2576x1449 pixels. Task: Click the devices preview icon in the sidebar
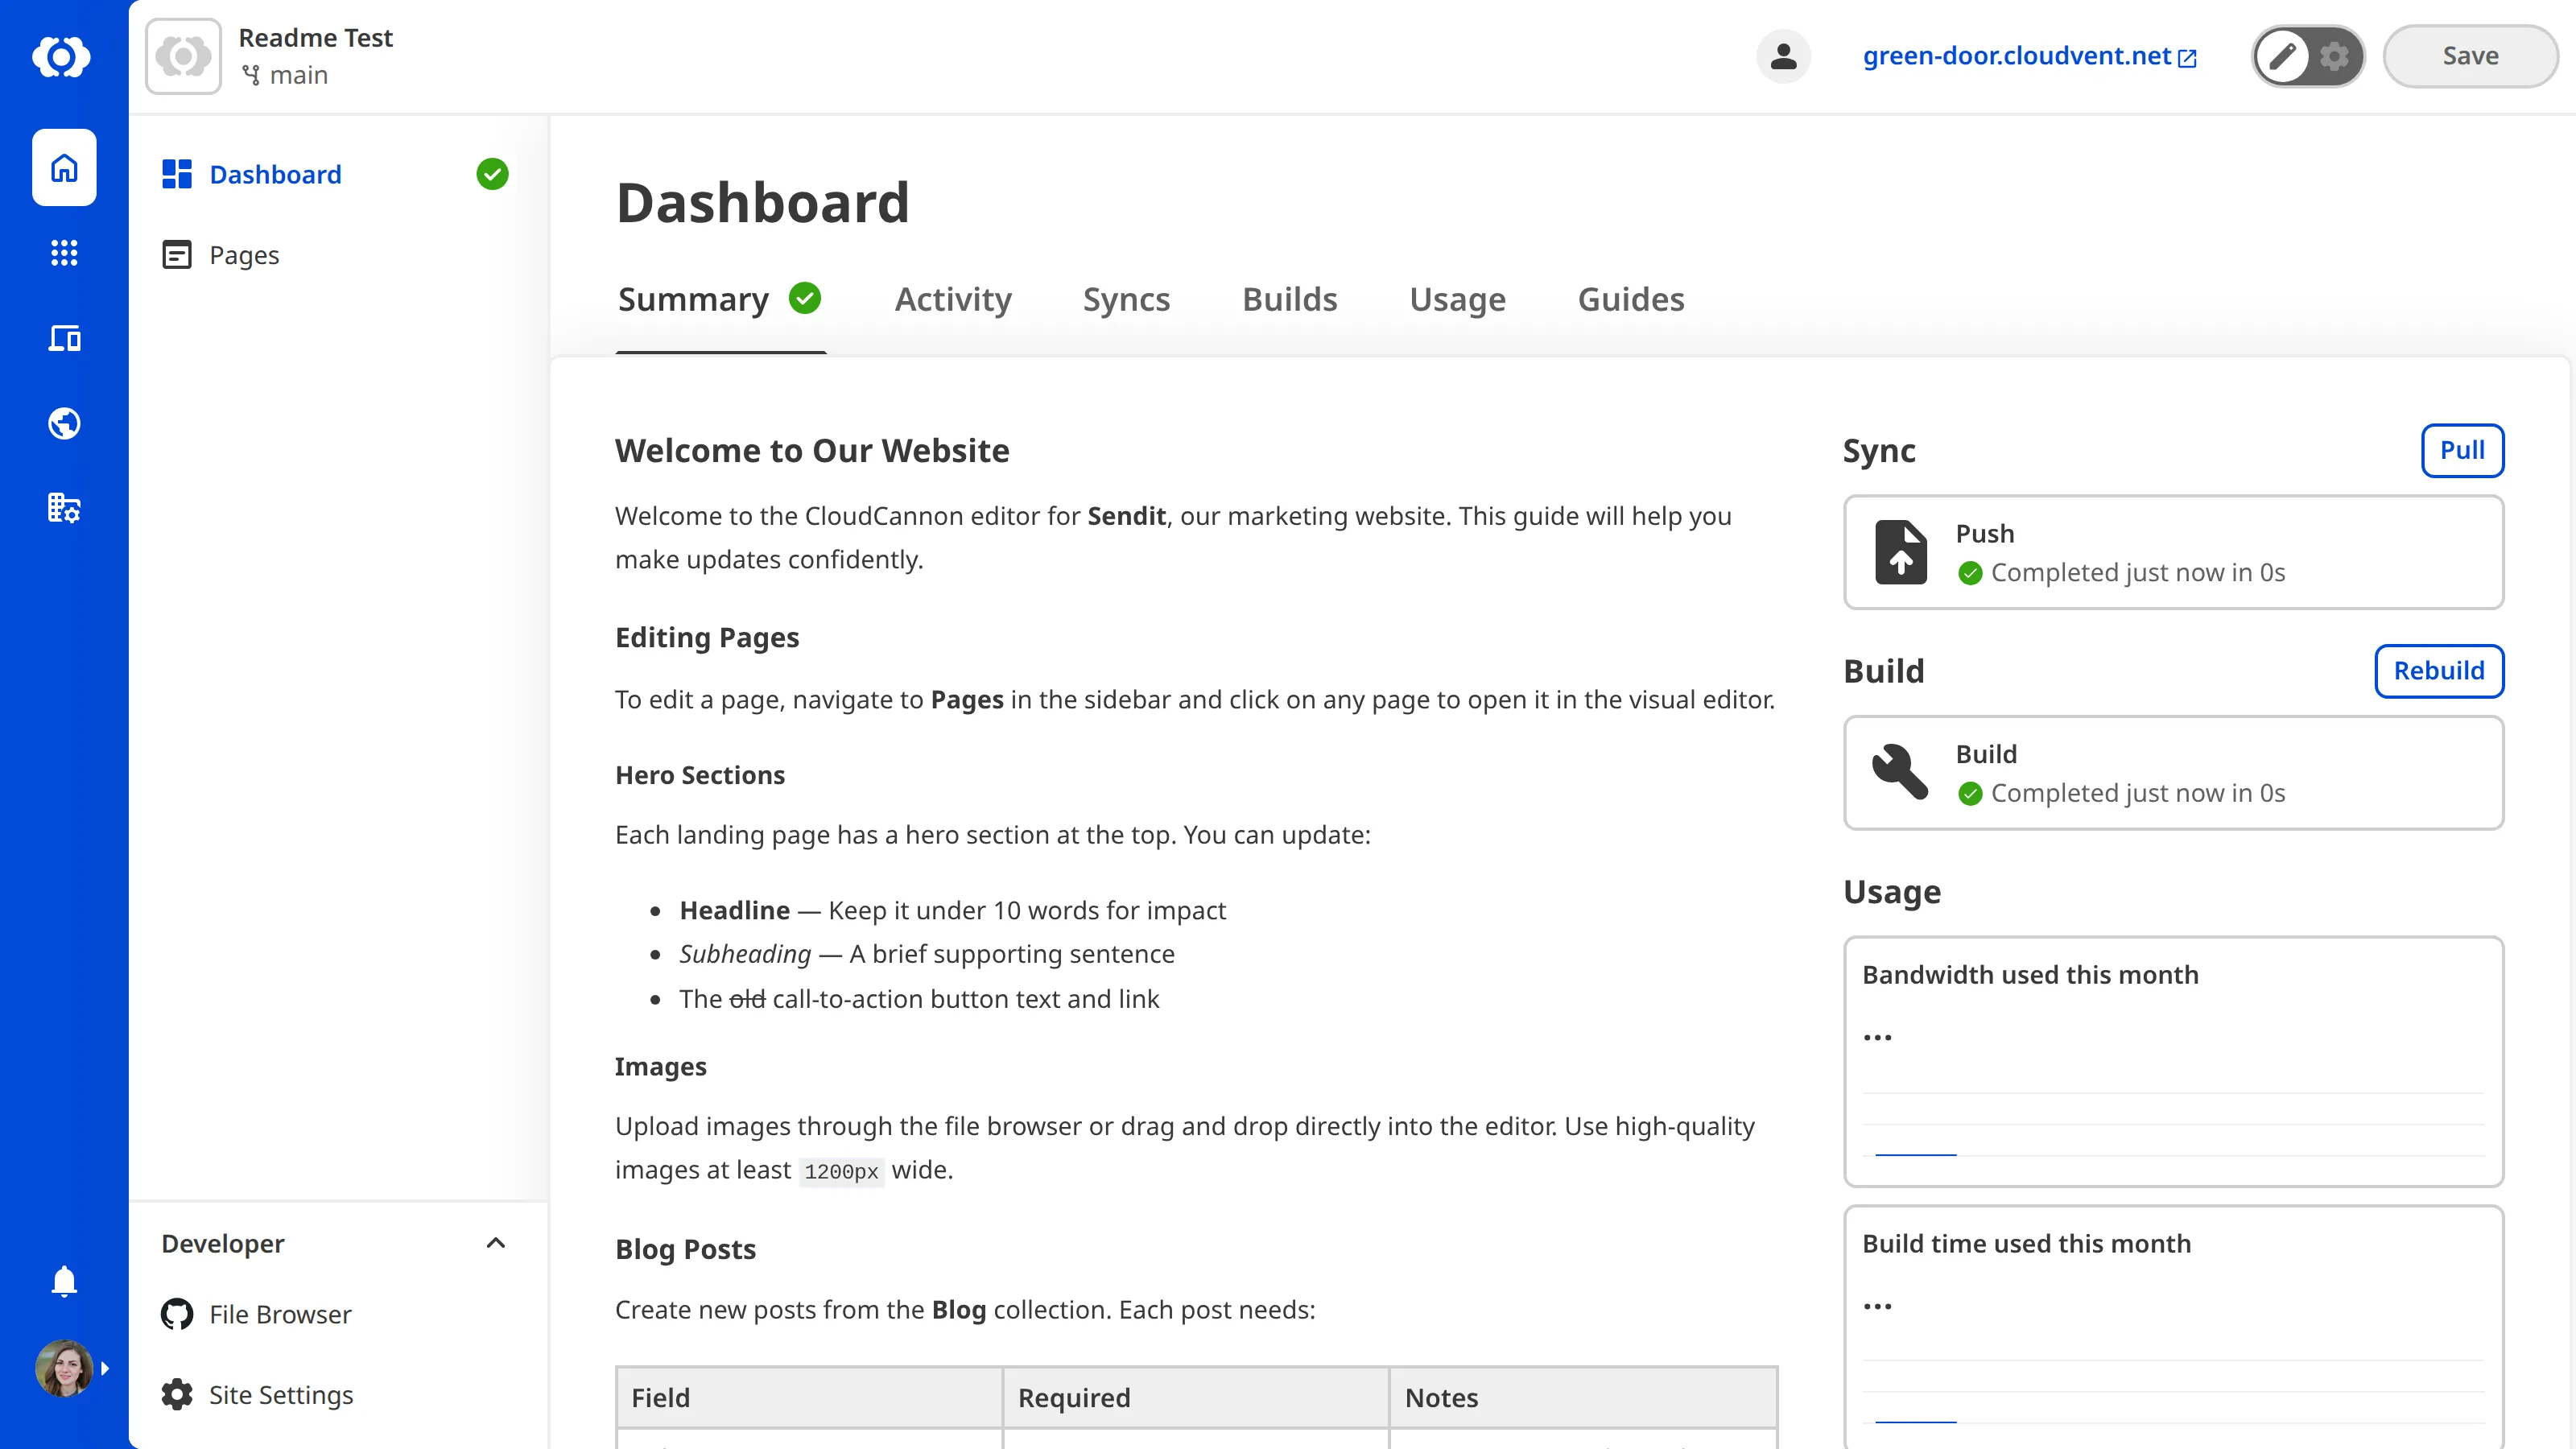[x=64, y=338]
